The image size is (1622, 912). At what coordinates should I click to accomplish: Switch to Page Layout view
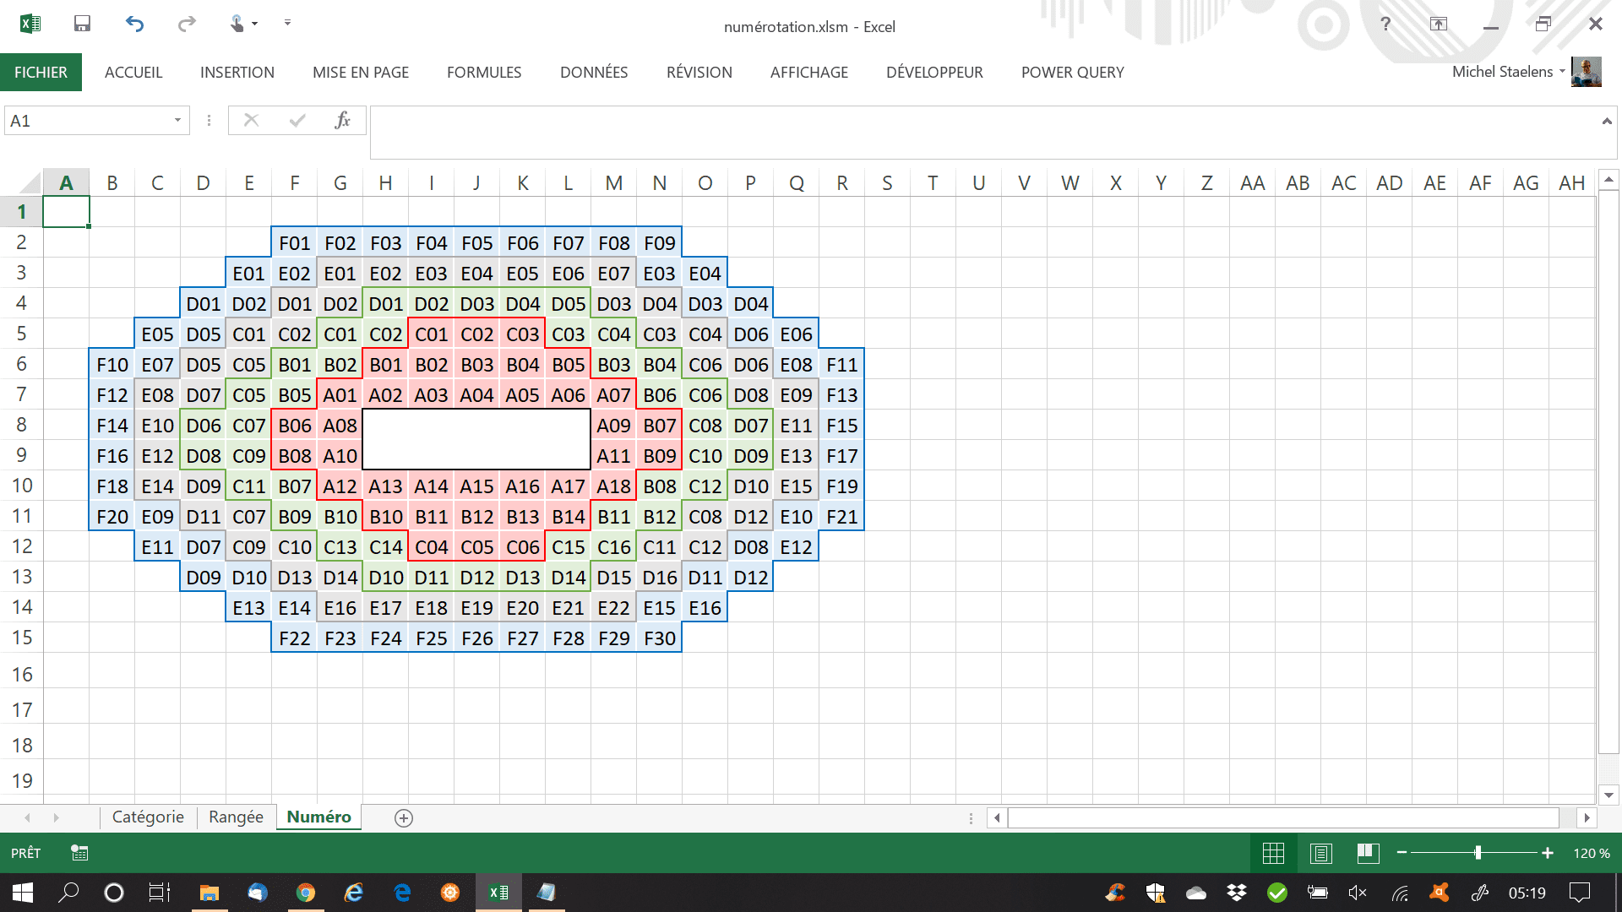[x=1320, y=853]
